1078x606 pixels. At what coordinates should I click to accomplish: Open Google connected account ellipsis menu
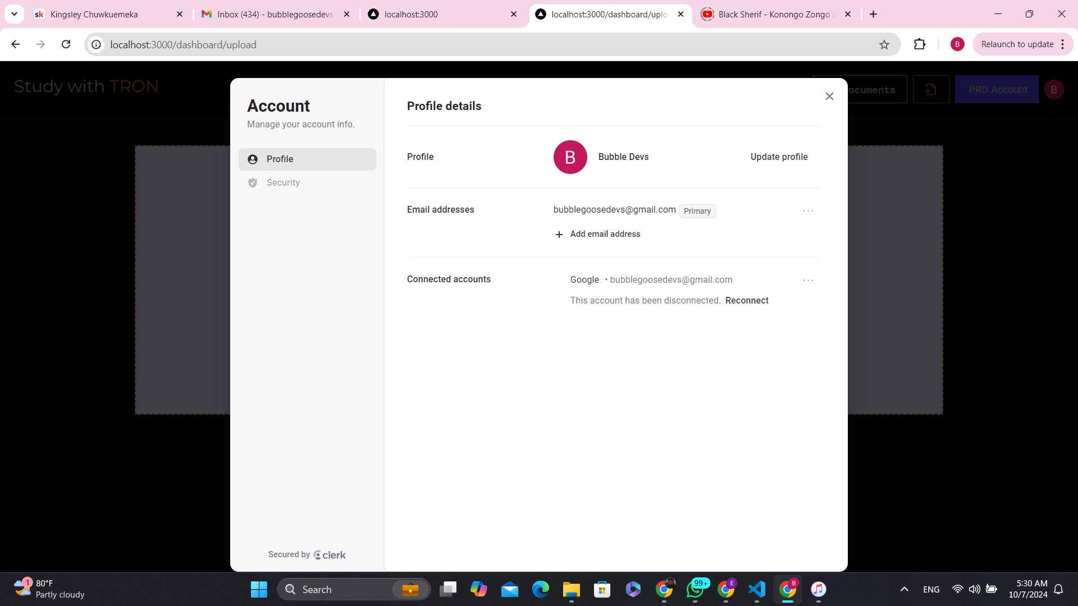click(808, 280)
